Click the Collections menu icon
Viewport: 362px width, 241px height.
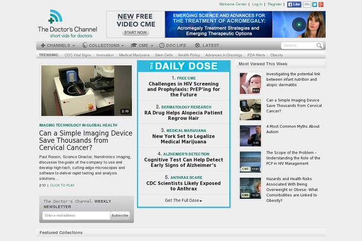85,45
